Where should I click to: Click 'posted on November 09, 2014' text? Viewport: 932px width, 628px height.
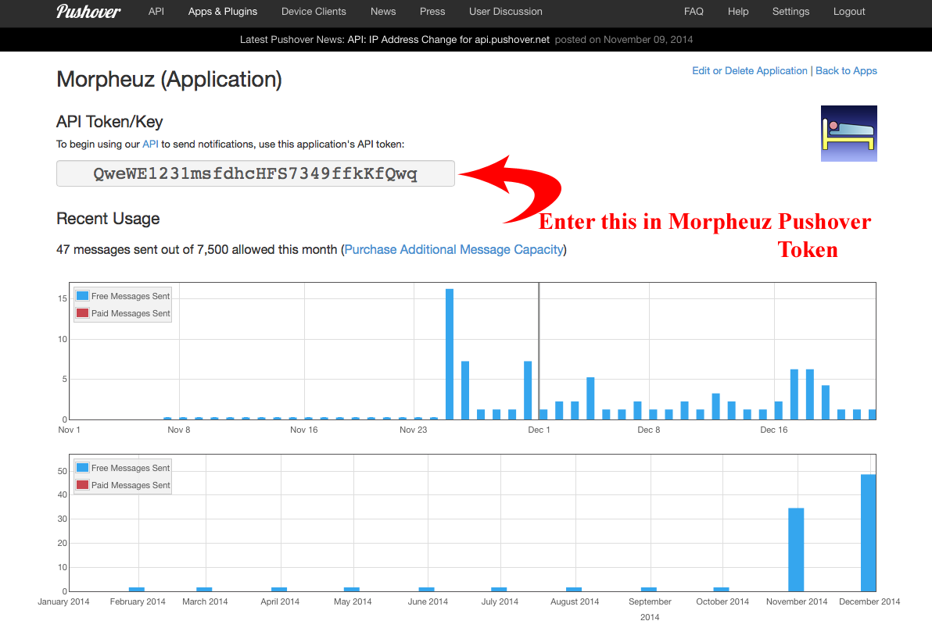tap(624, 40)
